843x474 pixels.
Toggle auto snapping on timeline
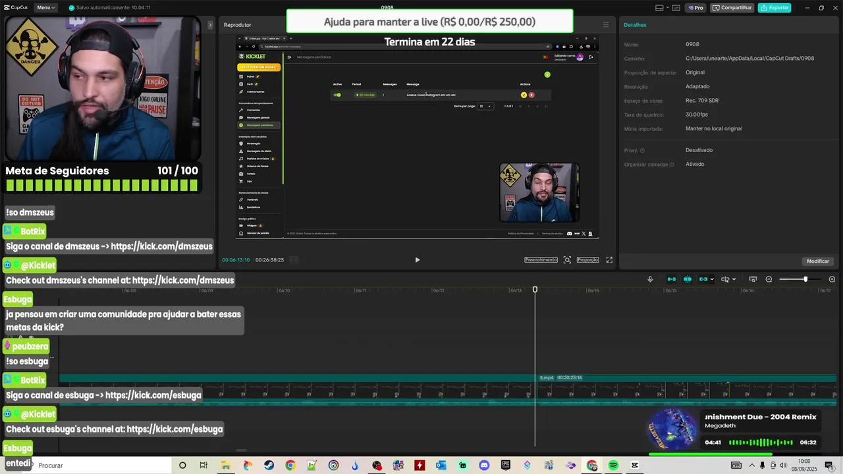point(688,279)
